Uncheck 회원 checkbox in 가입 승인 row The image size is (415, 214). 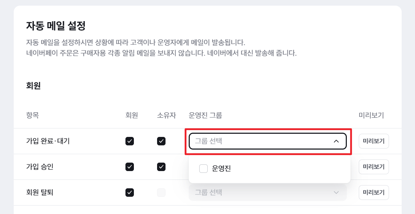[x=130, y=167]
